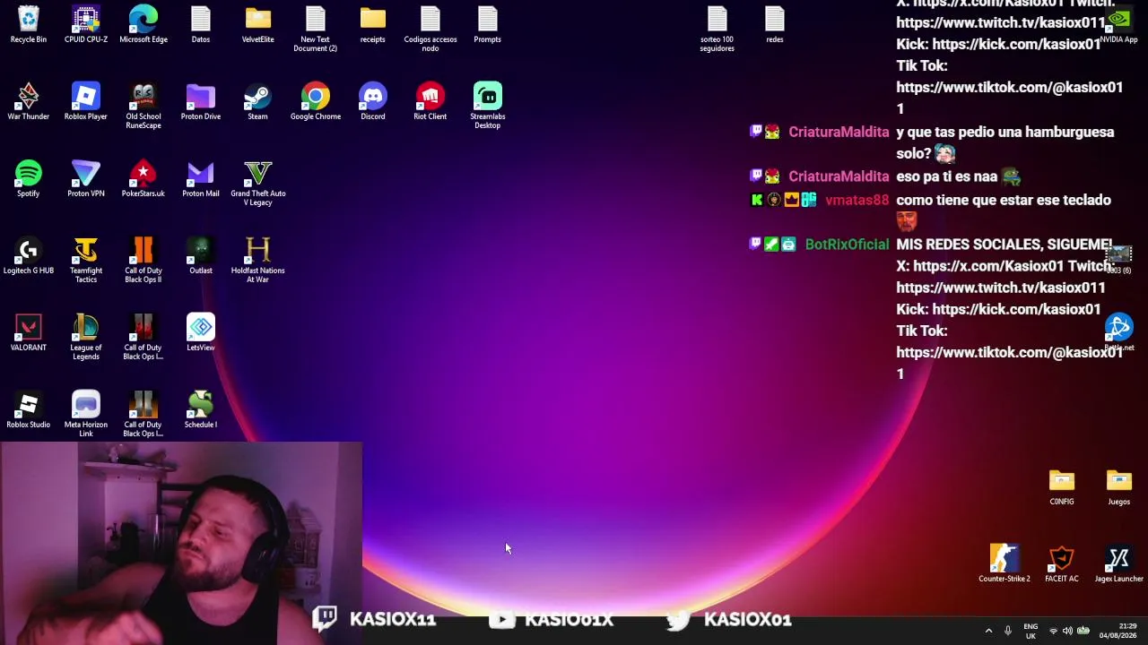This screenshot has width=1148, height=645.
Task: Select the Call of Duty icon beside LetsView
Action: pyautogui.click(x=143, y=337)
